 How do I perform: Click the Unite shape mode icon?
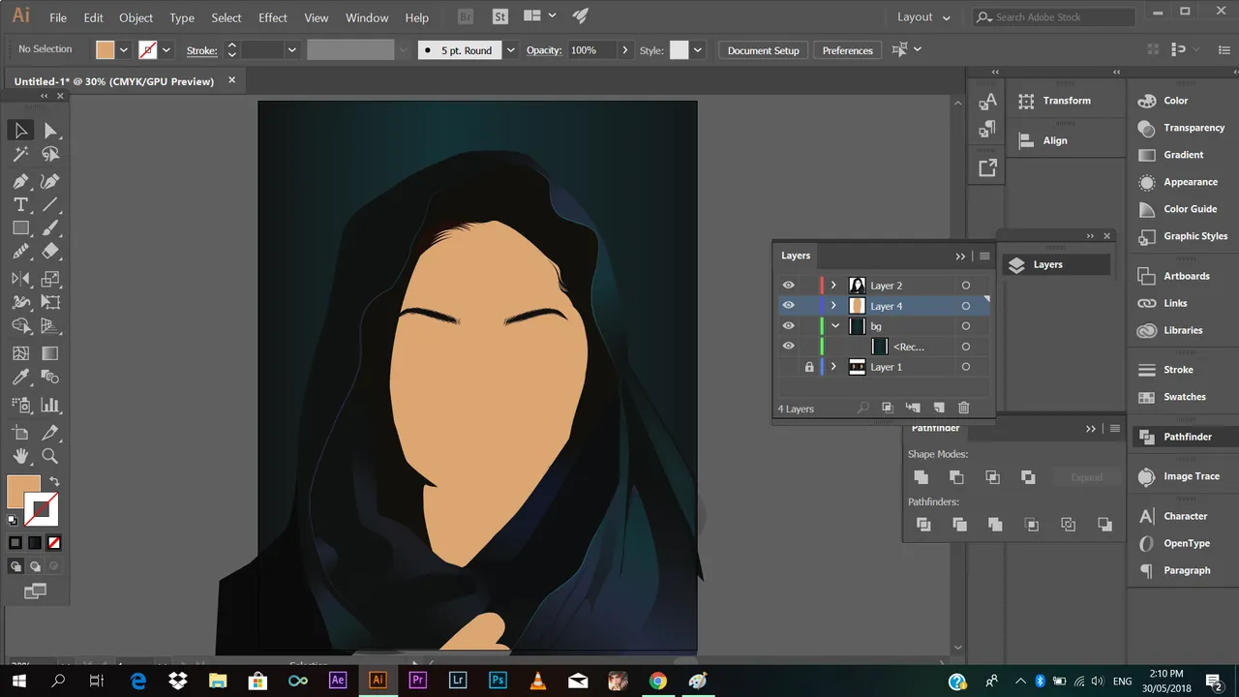point(921,477)
